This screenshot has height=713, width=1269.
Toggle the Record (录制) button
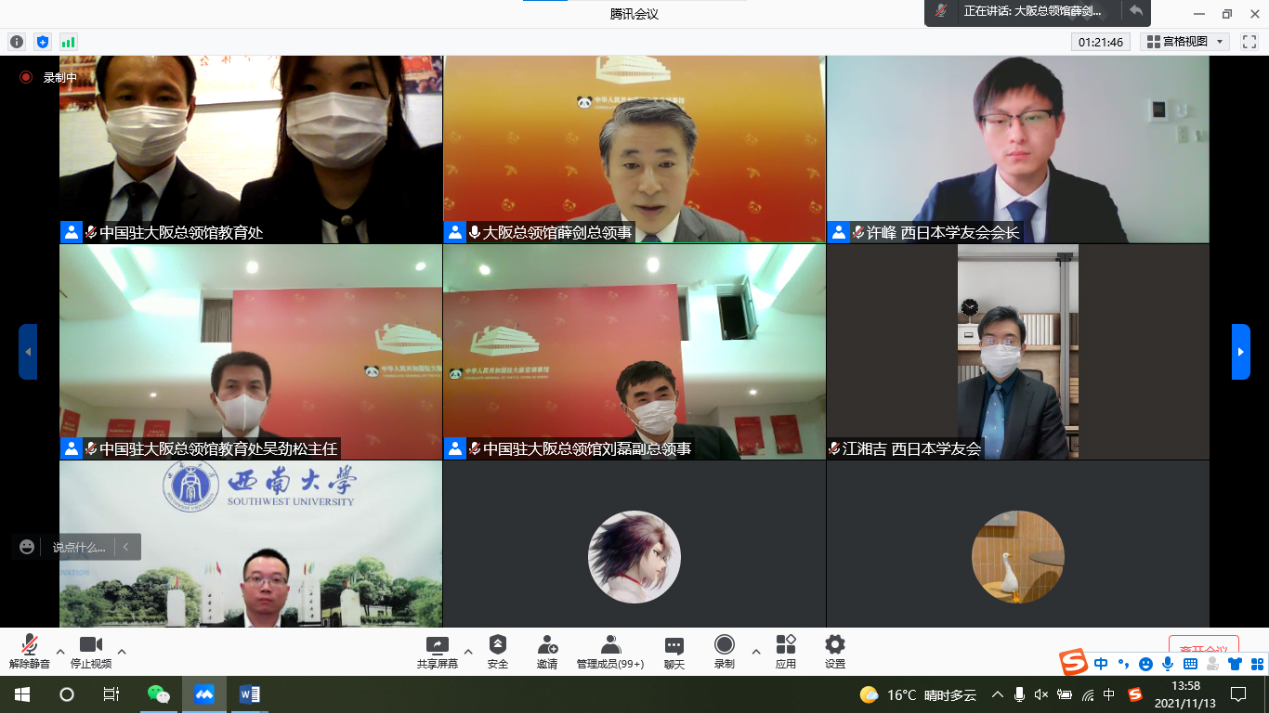pos(725,651)
